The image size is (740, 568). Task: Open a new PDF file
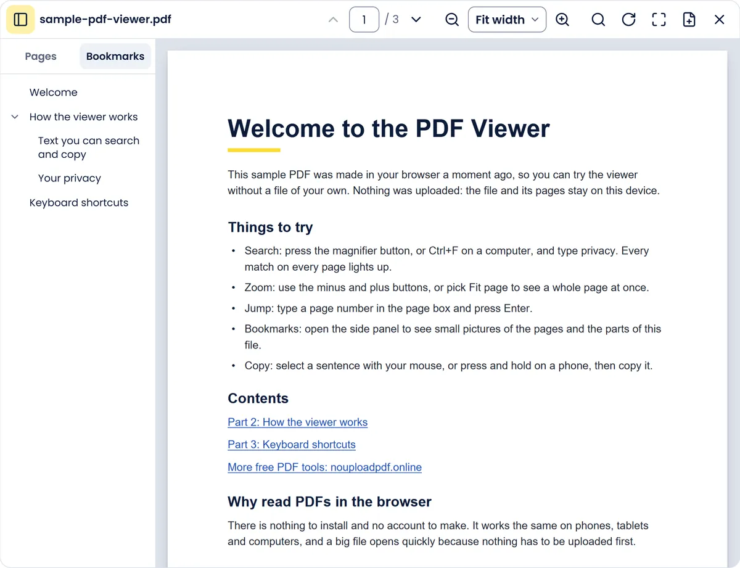point(689,20)
